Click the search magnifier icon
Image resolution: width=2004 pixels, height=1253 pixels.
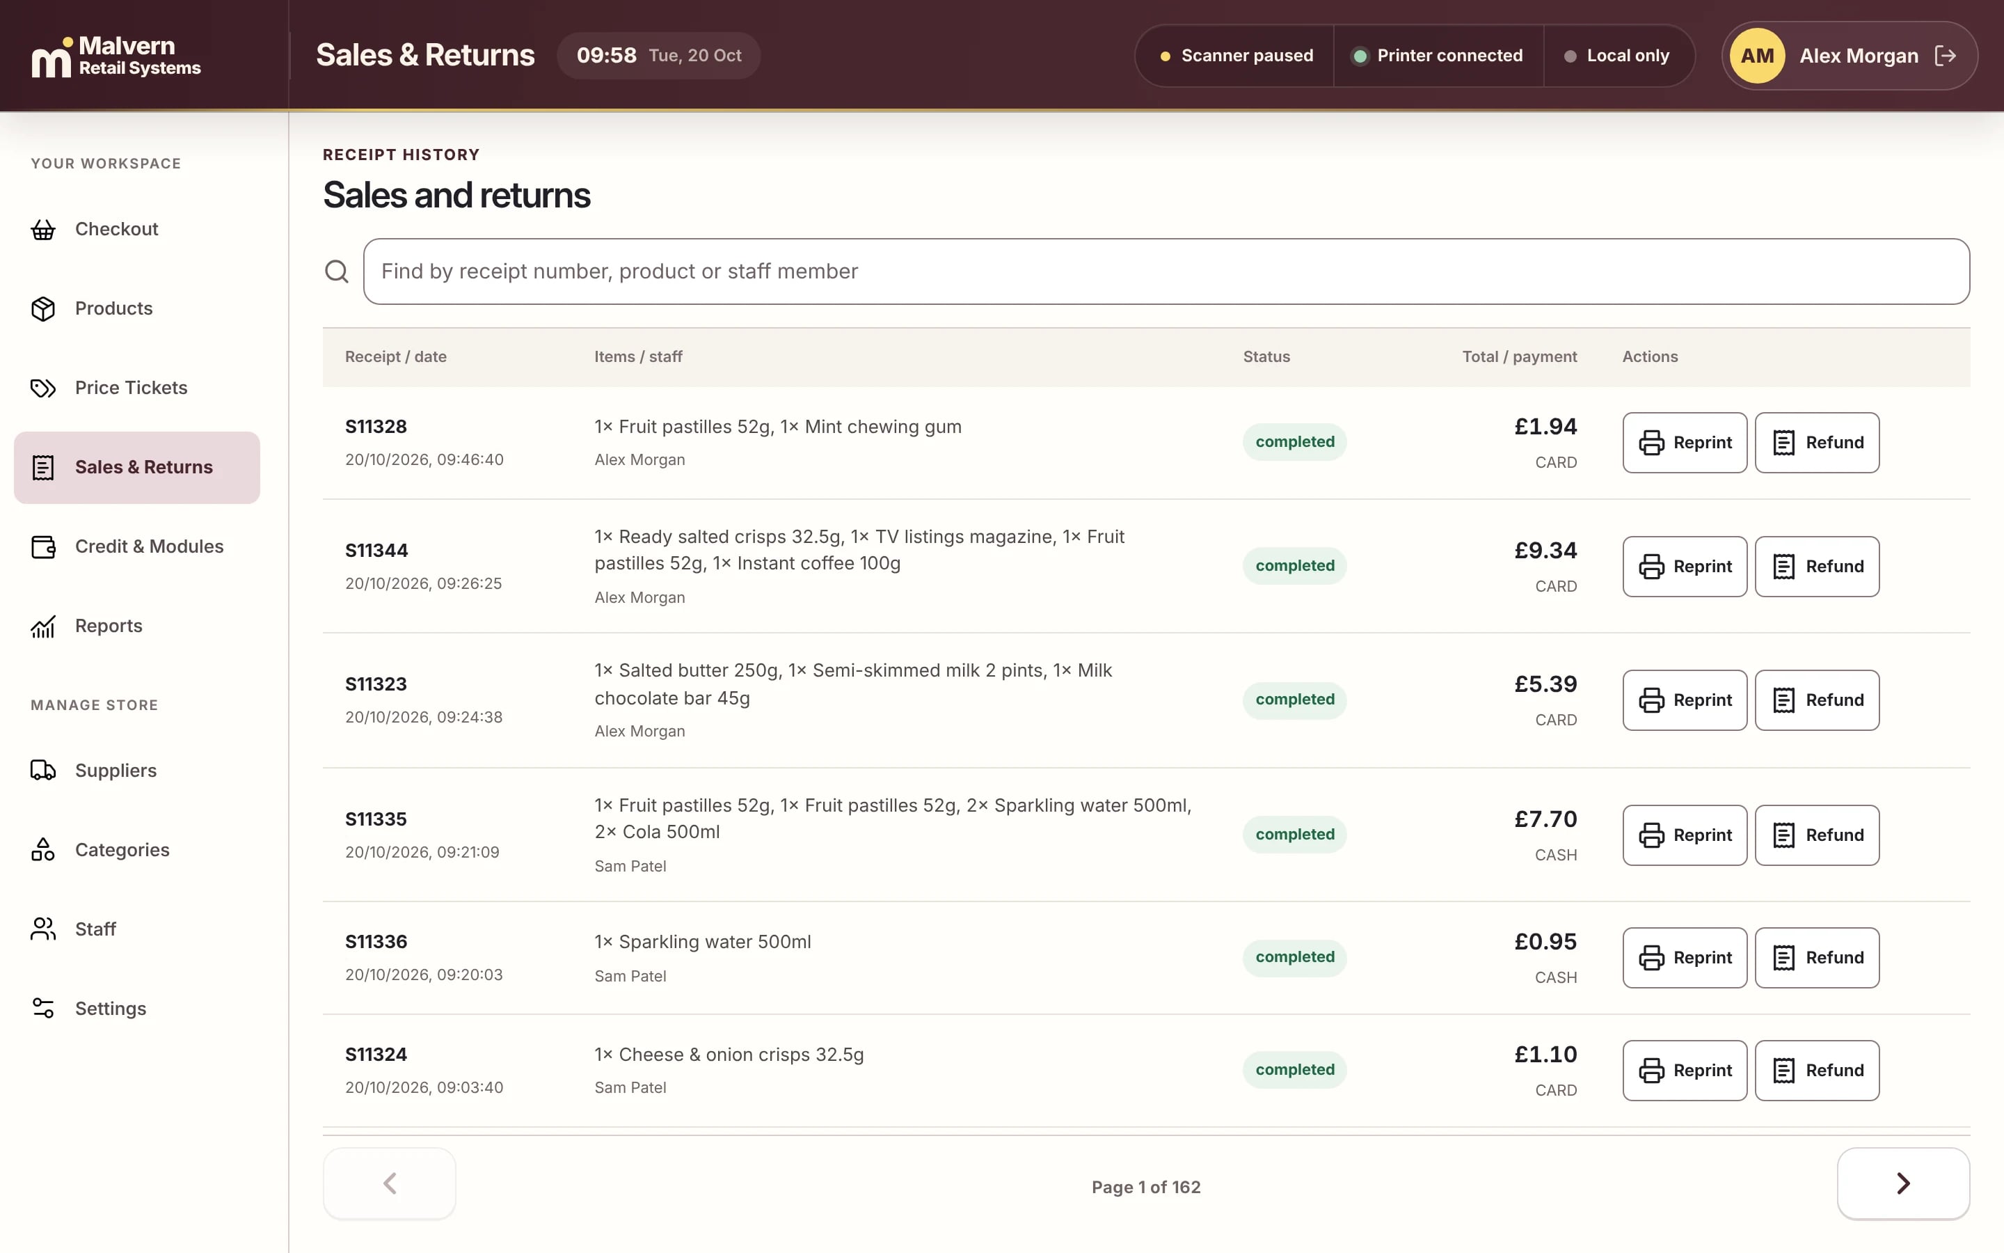point(336,271)
